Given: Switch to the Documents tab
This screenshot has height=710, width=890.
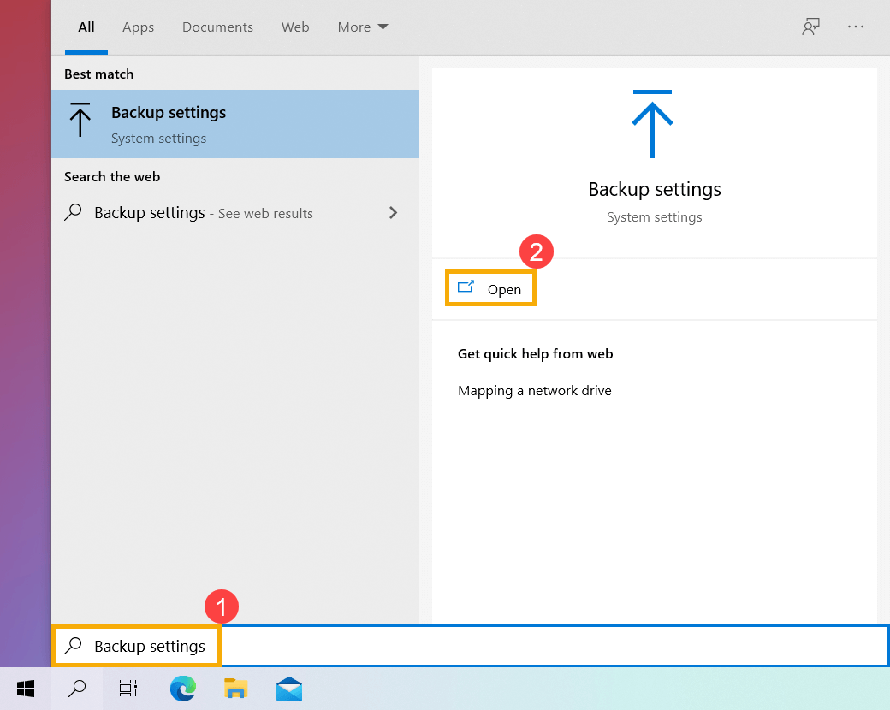Looking at the screenshot, I should click(217, 27).
